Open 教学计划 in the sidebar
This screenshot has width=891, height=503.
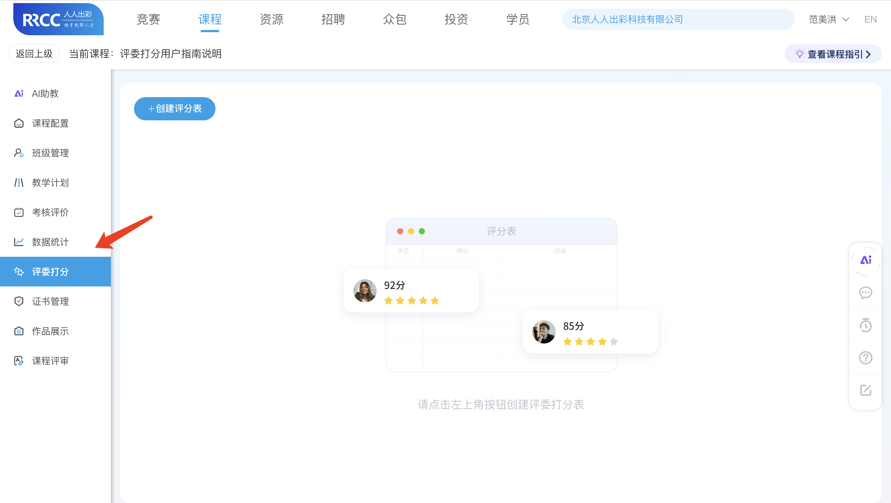(55, 183)
